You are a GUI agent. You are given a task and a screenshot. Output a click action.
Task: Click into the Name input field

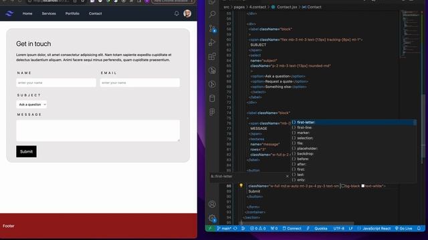click(x=56, y=83)
